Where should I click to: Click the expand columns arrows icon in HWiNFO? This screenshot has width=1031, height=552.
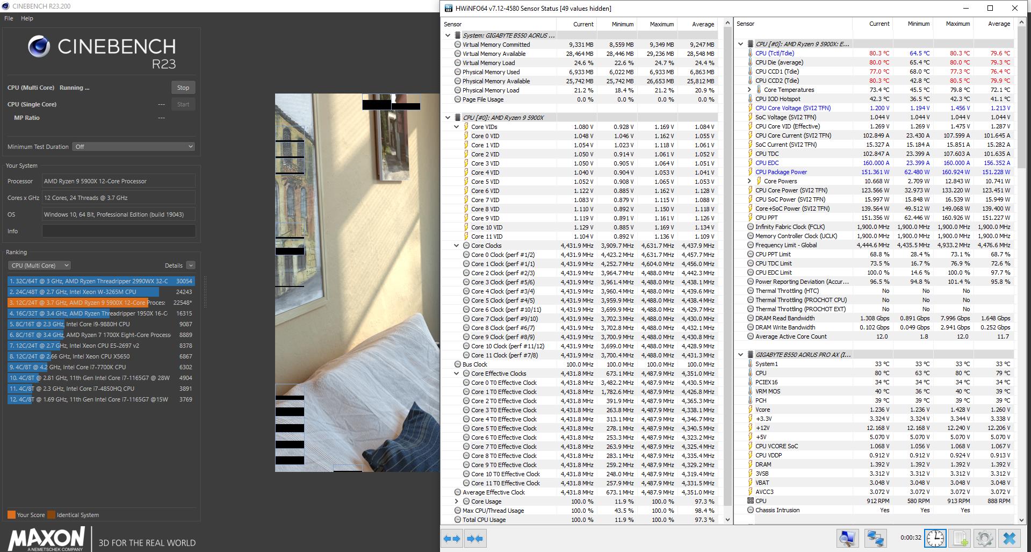click(x=452, y=539)
